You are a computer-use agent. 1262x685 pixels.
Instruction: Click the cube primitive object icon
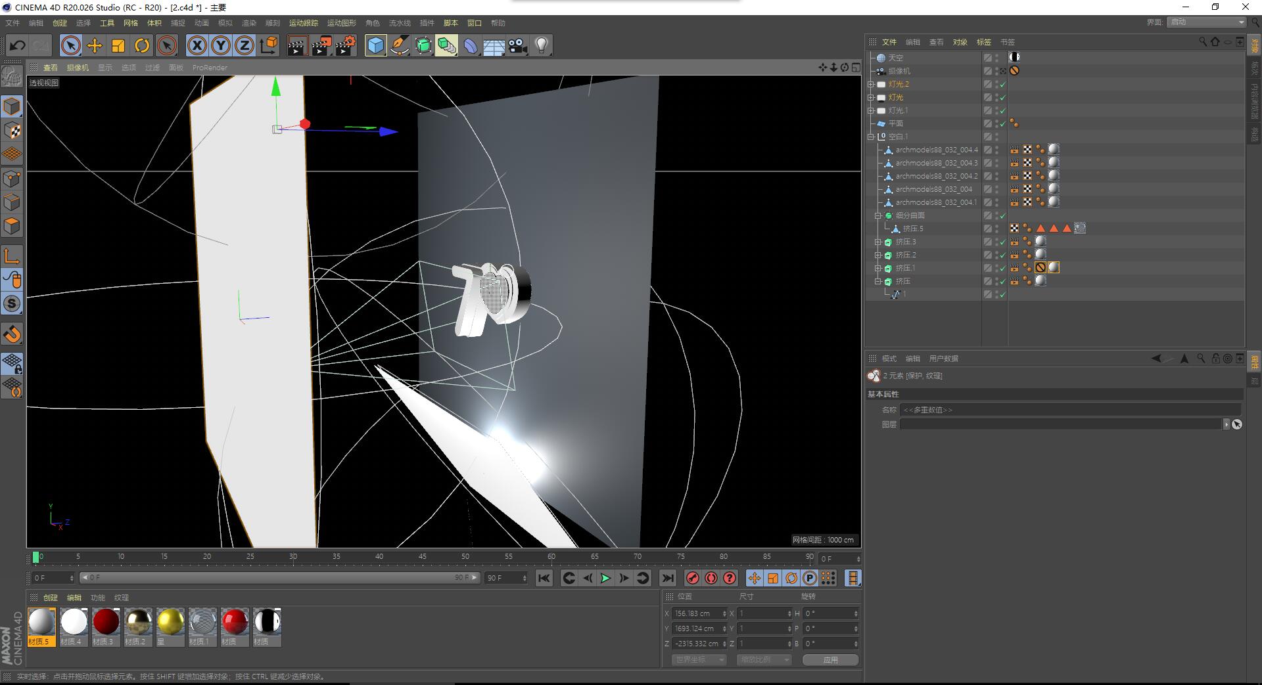pos(375,45)
